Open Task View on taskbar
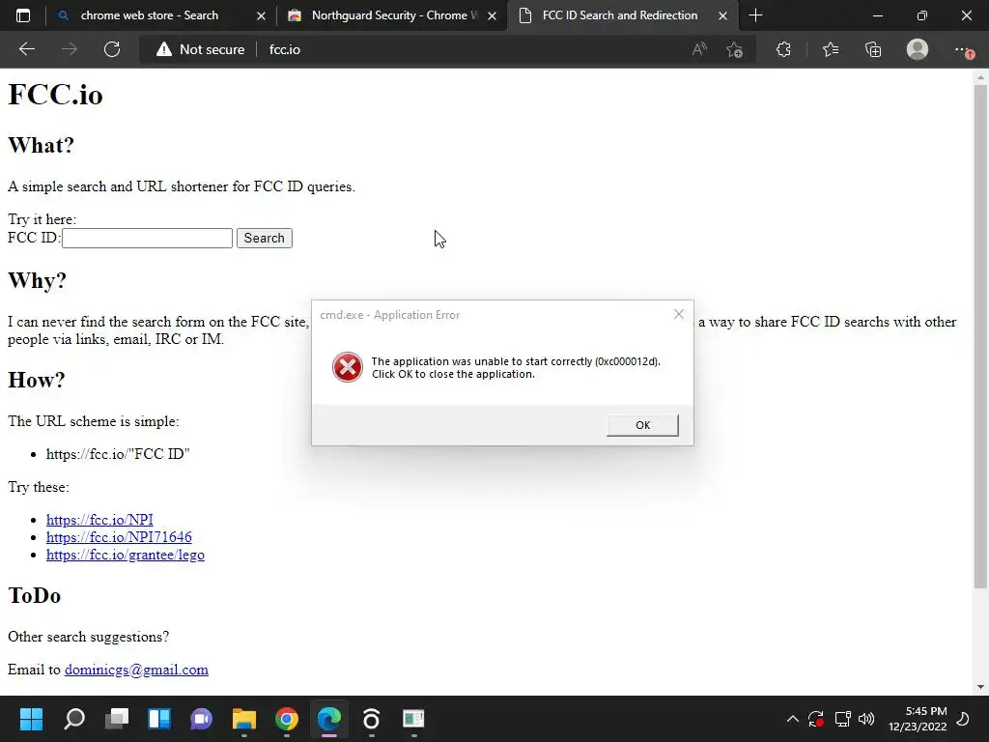 tap(117, 719)
